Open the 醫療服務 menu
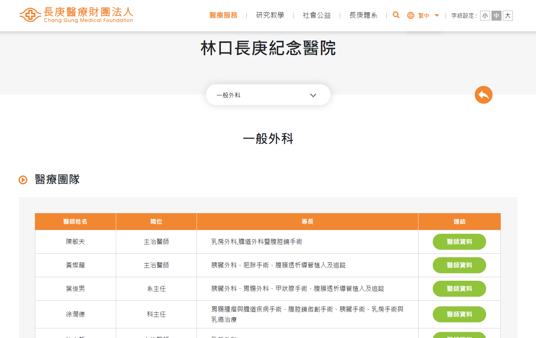536x338 pixels. tap(223, 15)
